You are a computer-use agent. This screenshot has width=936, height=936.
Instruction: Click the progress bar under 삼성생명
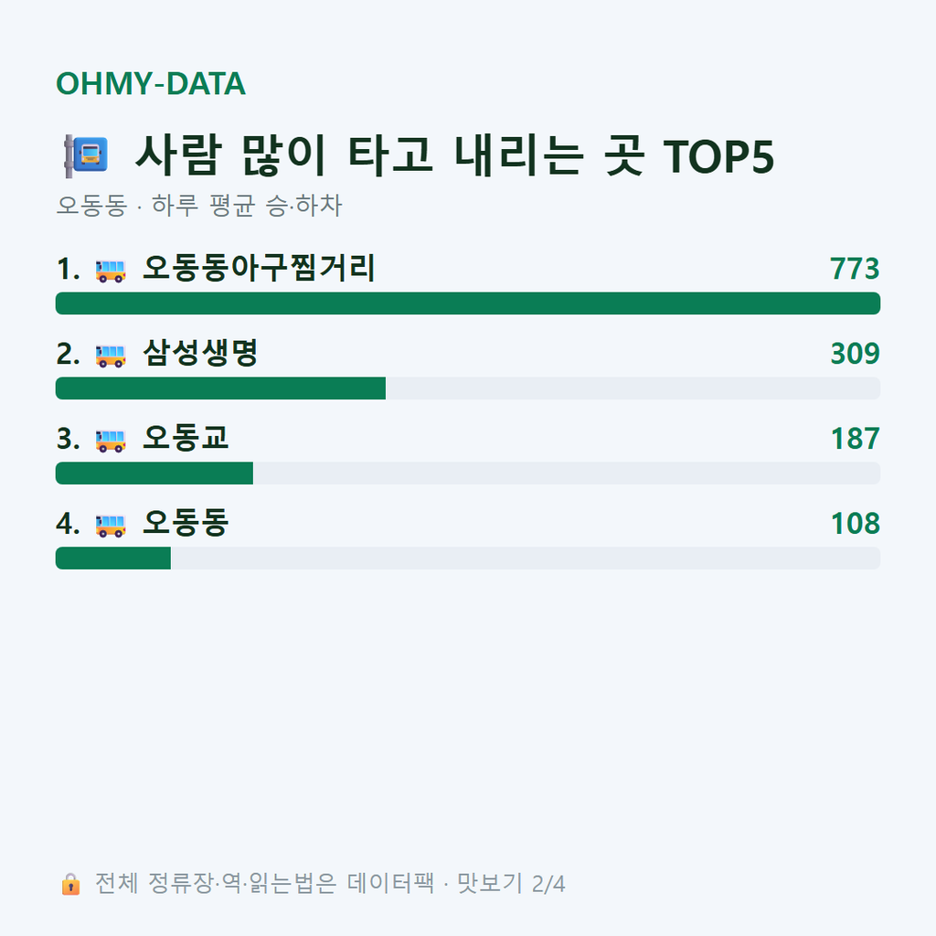tap(468, 388)
